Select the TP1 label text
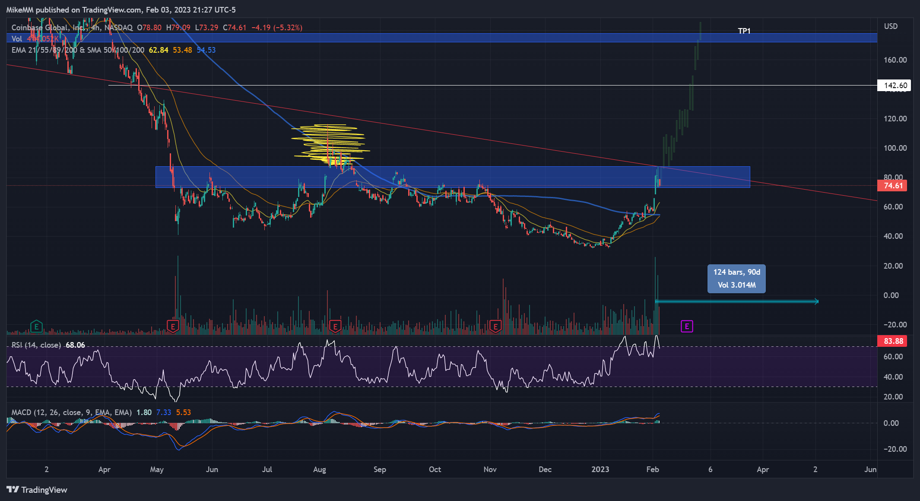The image size is (920, 501). tap(744, 31)
